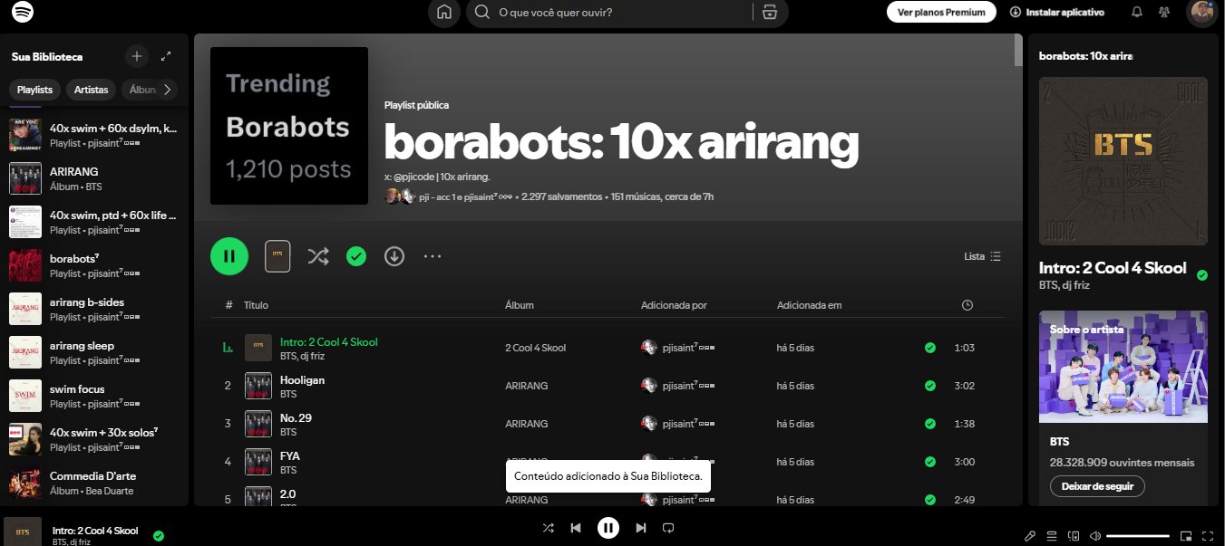Image resolution: width=1225 pixels, height=546 pixels.
Task: Toggle the saved checkmark beside the now-playing title
Action: (x=159, y=535)
